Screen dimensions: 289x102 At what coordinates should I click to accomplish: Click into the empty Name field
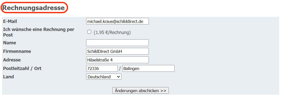click(117, 43)
